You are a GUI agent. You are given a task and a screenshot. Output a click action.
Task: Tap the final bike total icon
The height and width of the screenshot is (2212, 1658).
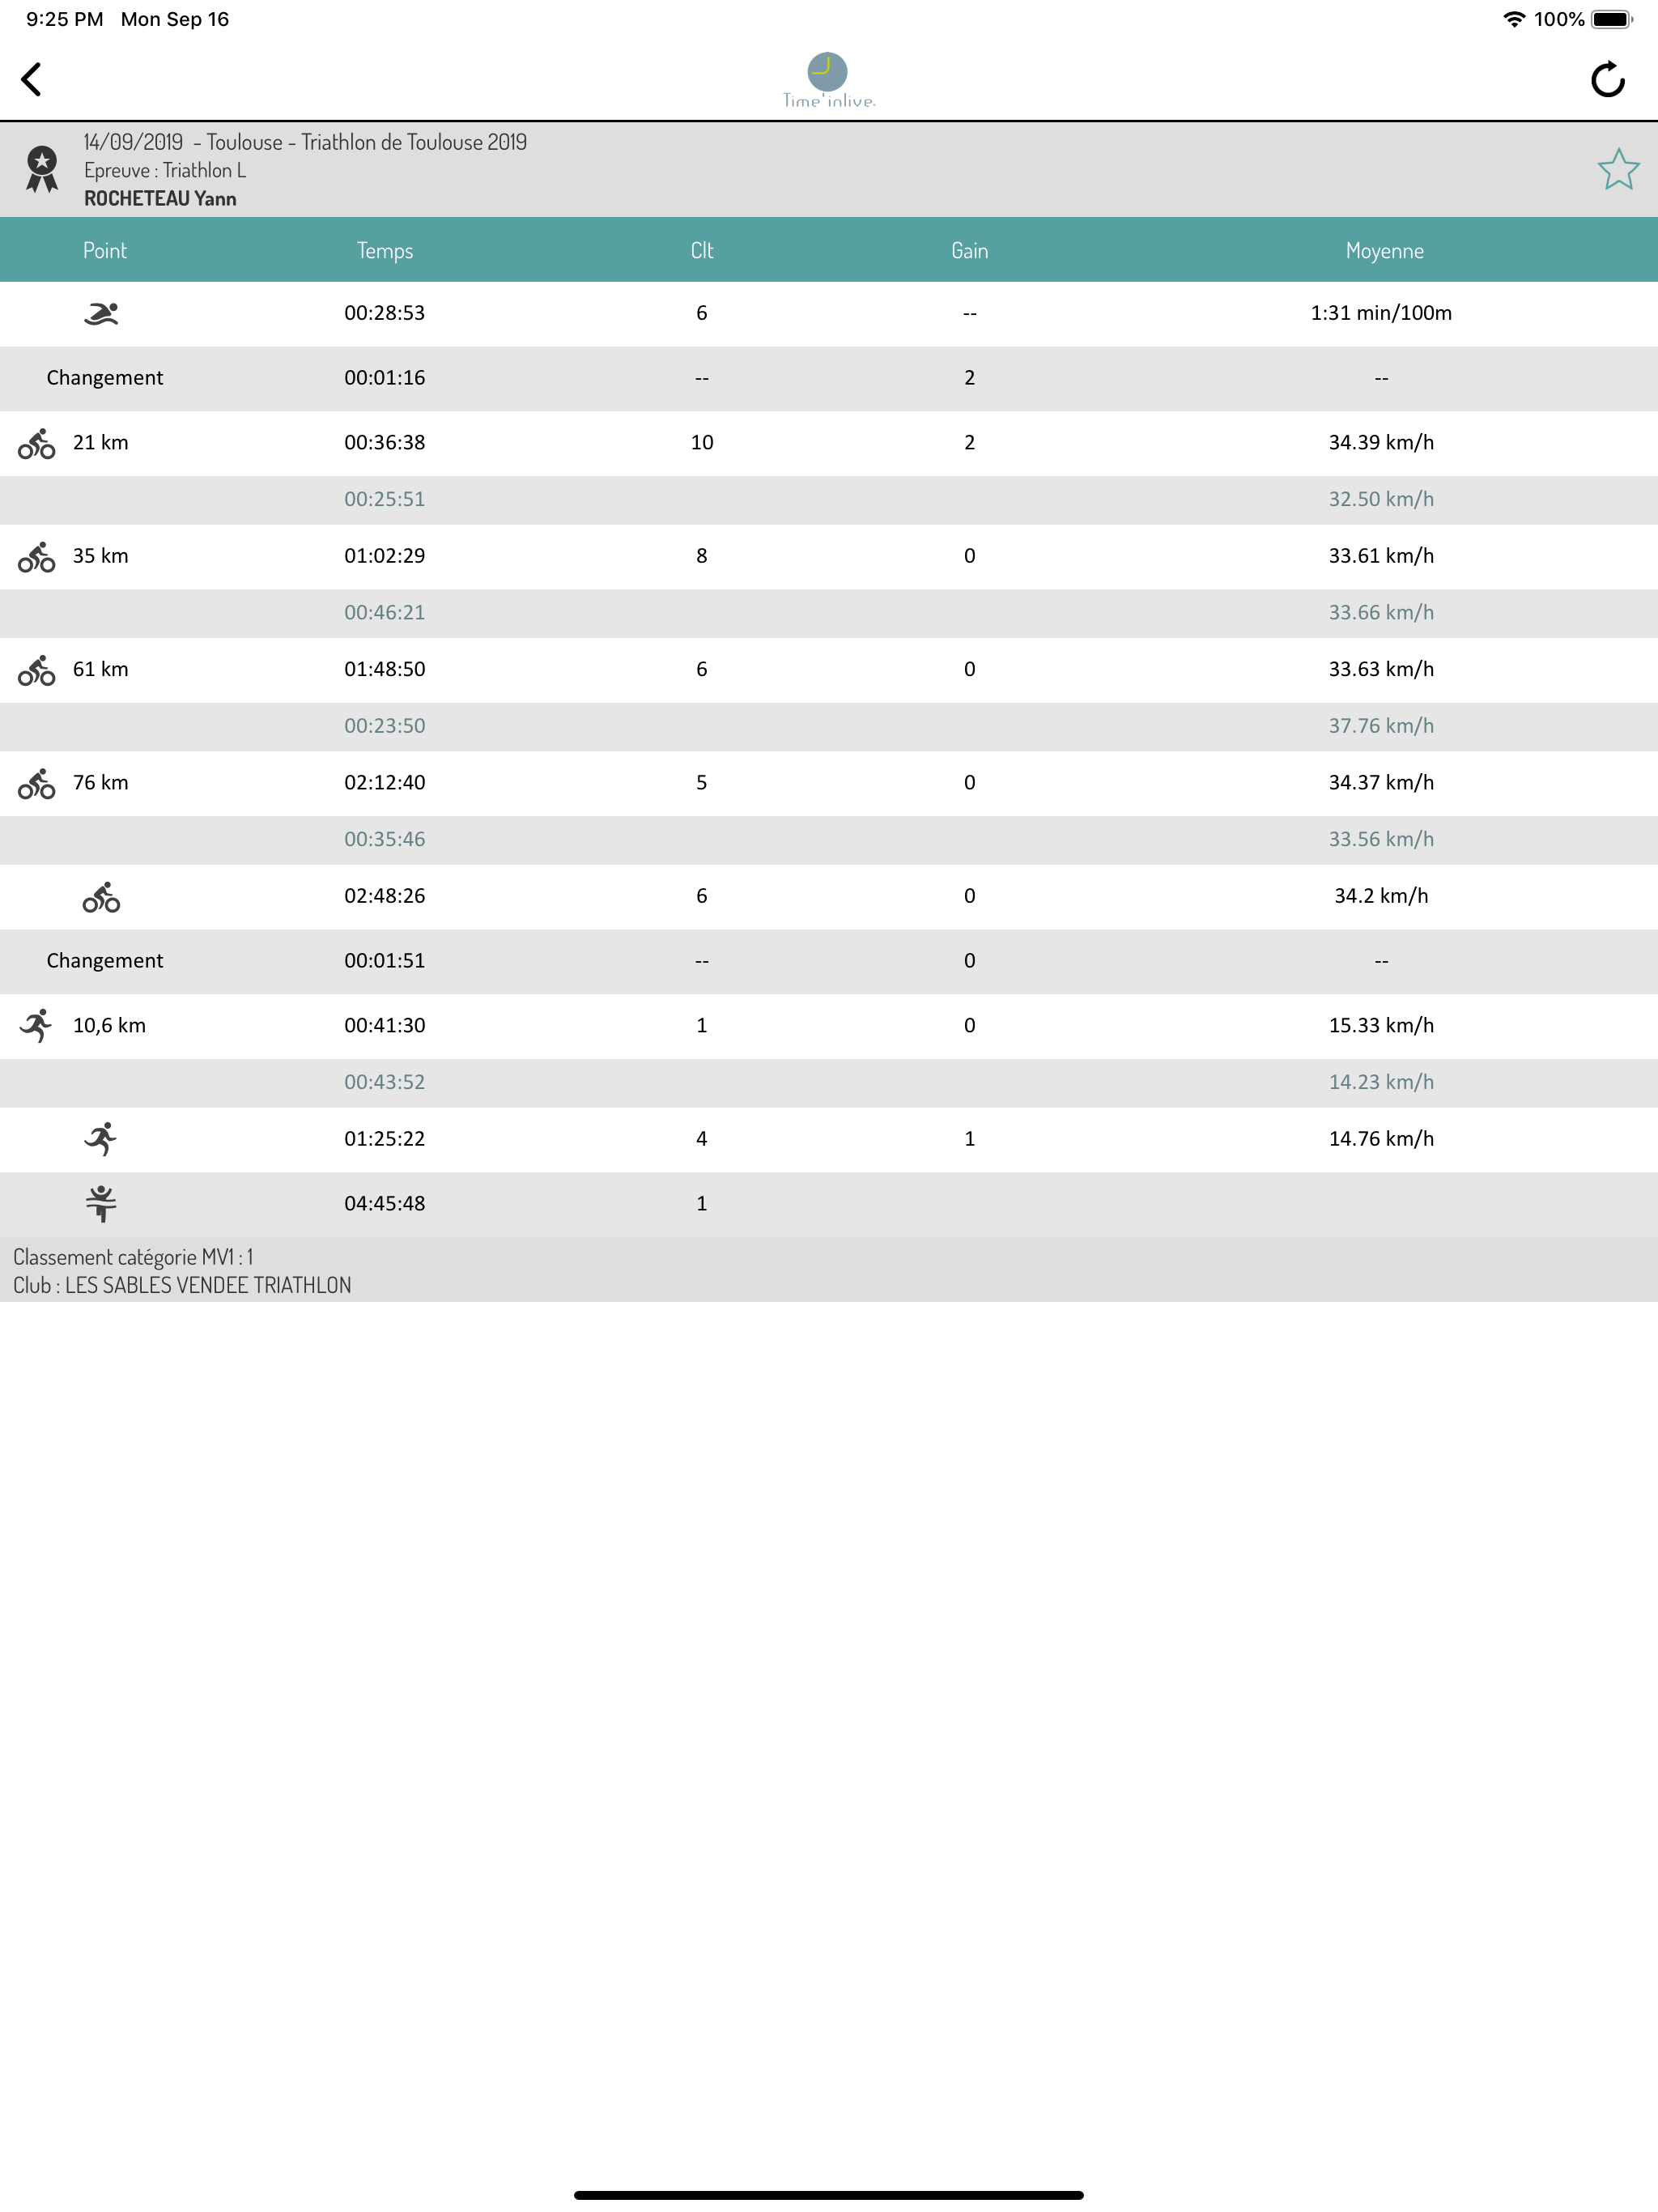point(101,897)
